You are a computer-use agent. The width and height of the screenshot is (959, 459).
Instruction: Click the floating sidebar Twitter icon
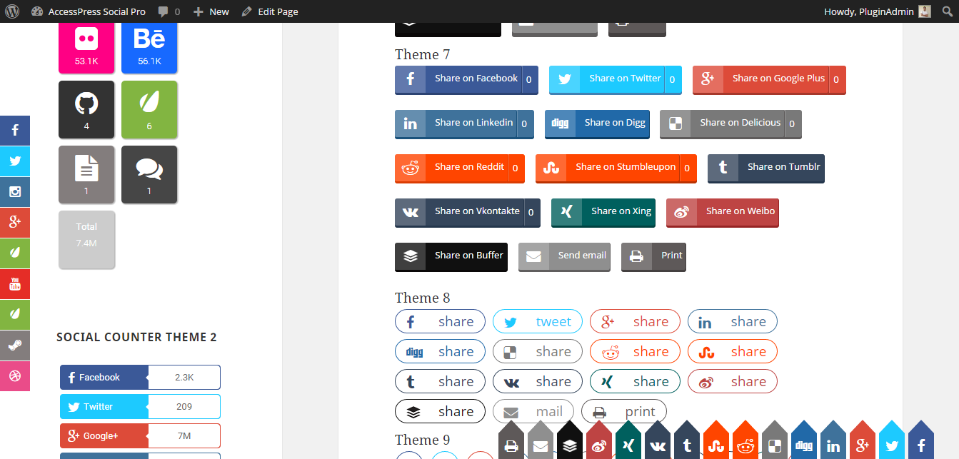pyautogui.click(x=15, y=161)
